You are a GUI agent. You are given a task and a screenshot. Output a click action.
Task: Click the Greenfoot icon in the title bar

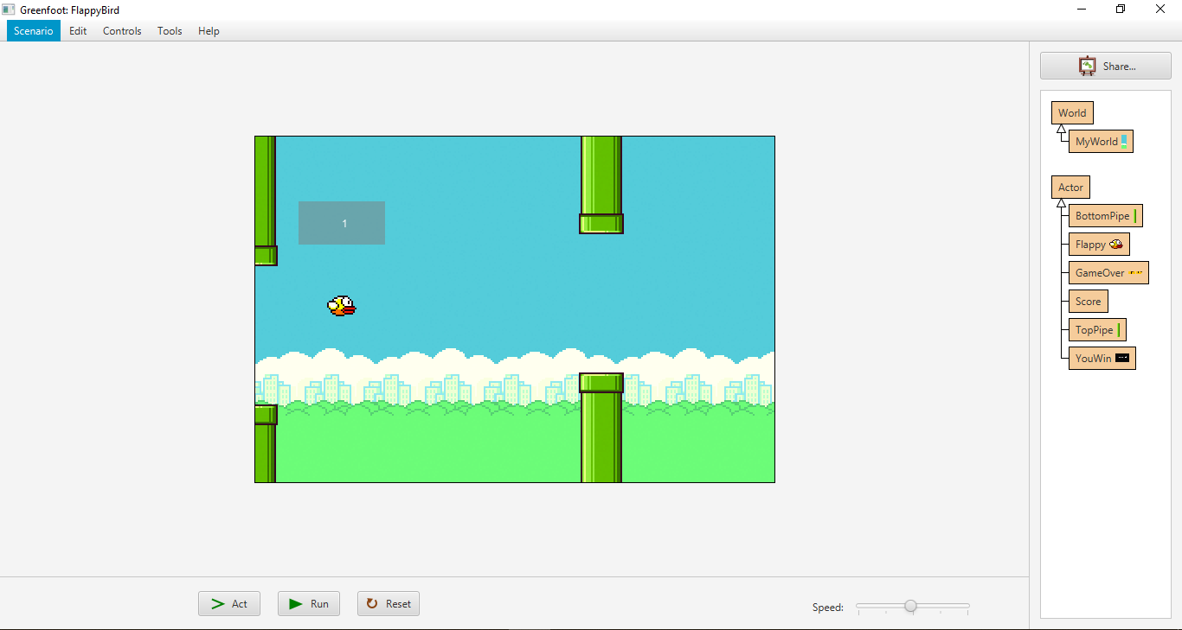(9, 9)
